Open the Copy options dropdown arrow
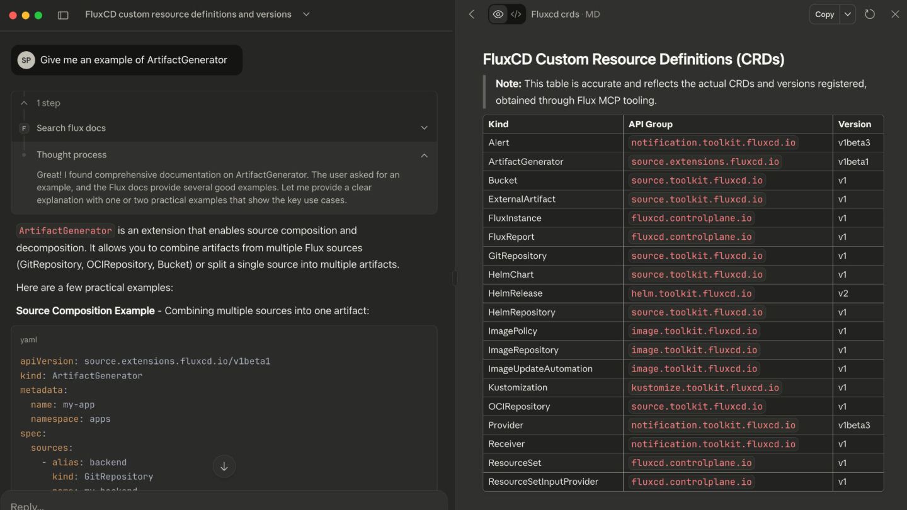Image resolution: width=907 pixels, height=510 pixels. (x=848, y=14)
